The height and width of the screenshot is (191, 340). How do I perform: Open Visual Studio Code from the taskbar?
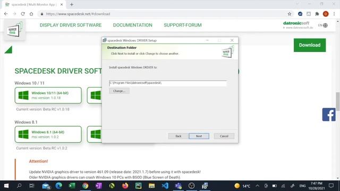coord(165,186)
